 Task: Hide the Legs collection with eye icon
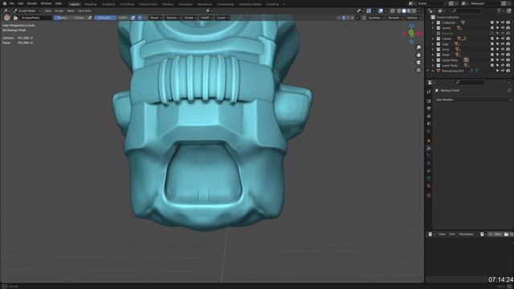pyautogui.click(x=503, y=44)
